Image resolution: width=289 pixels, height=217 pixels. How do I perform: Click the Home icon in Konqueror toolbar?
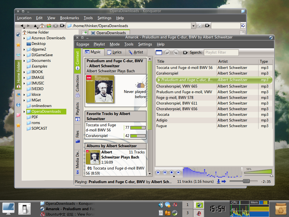click(x=42, y=26)
